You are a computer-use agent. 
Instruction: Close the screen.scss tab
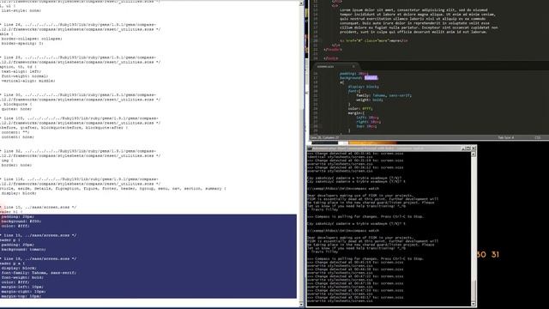pyautogui.click(x=353, y=66)
